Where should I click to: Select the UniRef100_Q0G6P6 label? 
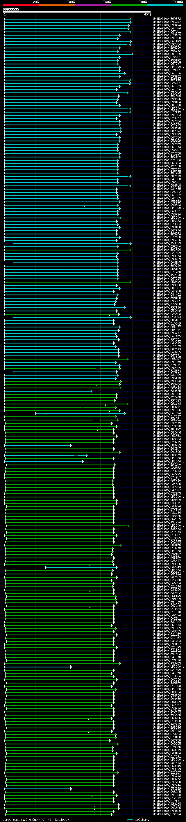pos(167,808)
